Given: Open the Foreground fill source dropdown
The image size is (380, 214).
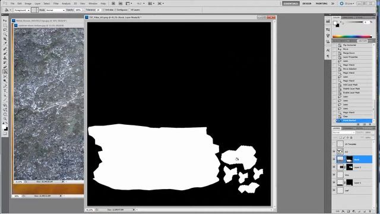Looking at the screenshot, I should [22, 10].
